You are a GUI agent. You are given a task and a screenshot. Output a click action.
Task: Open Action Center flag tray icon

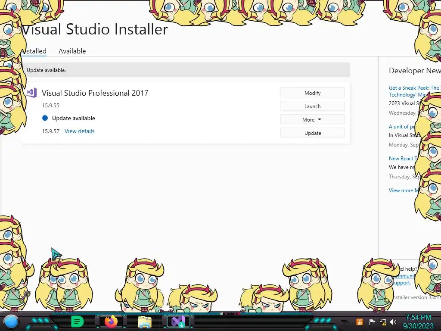372,322
